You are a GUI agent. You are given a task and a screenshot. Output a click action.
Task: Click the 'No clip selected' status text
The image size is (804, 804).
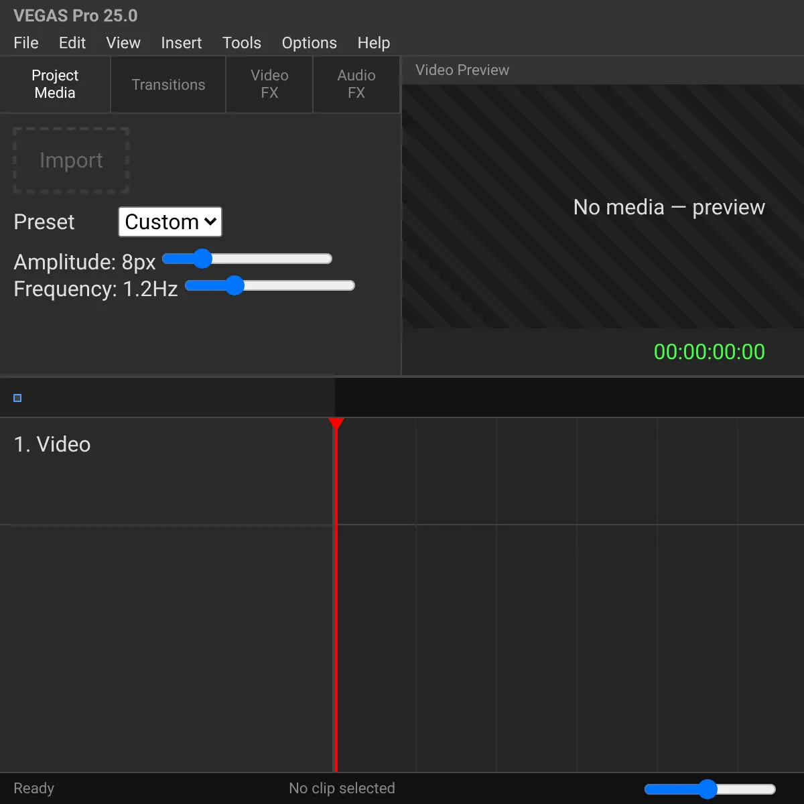342,789
